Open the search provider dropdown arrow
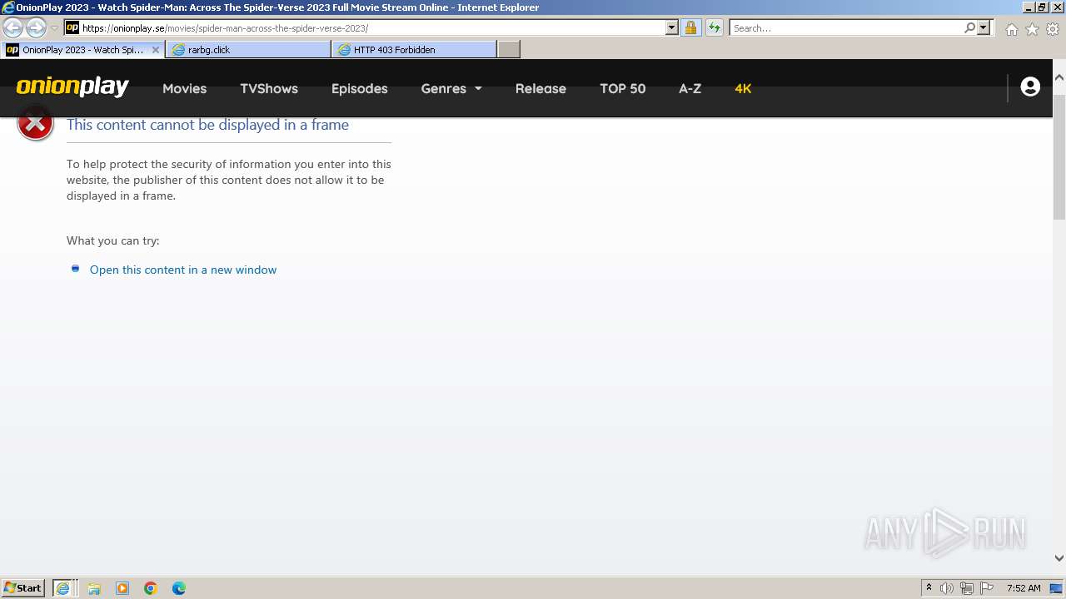 (x=984, y=27)
